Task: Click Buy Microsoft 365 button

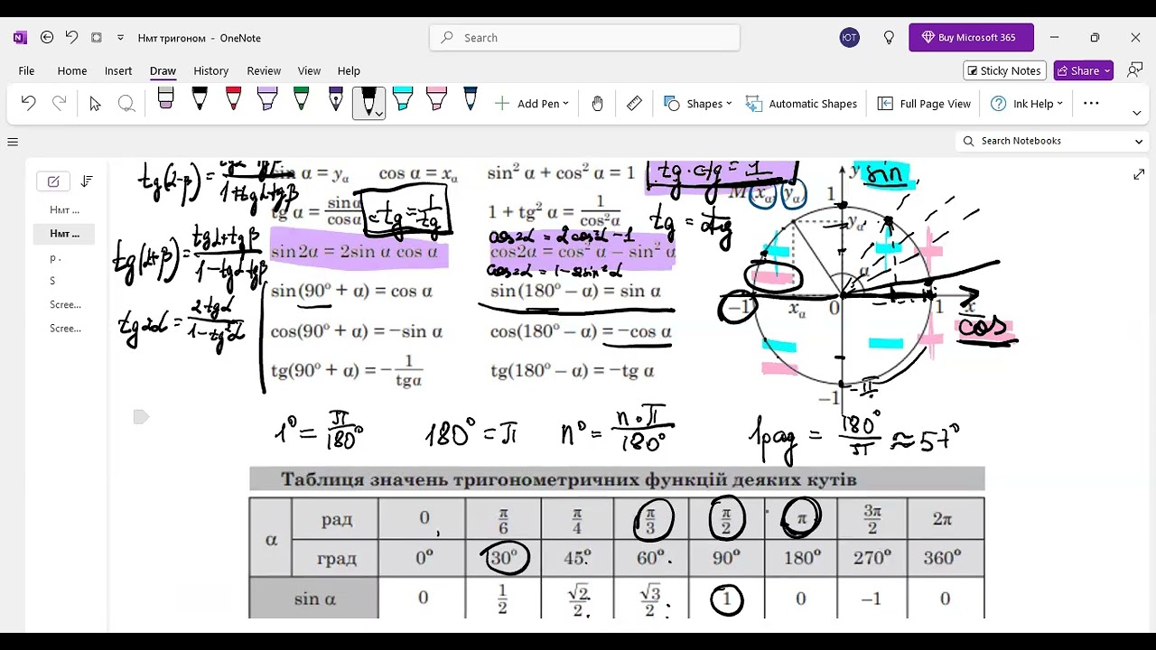Action: pyautogui.click(x=971, y=38)
